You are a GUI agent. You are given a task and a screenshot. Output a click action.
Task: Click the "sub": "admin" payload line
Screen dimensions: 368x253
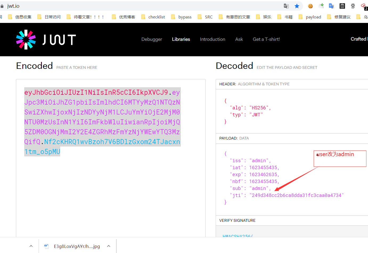[x=250, y=188]
